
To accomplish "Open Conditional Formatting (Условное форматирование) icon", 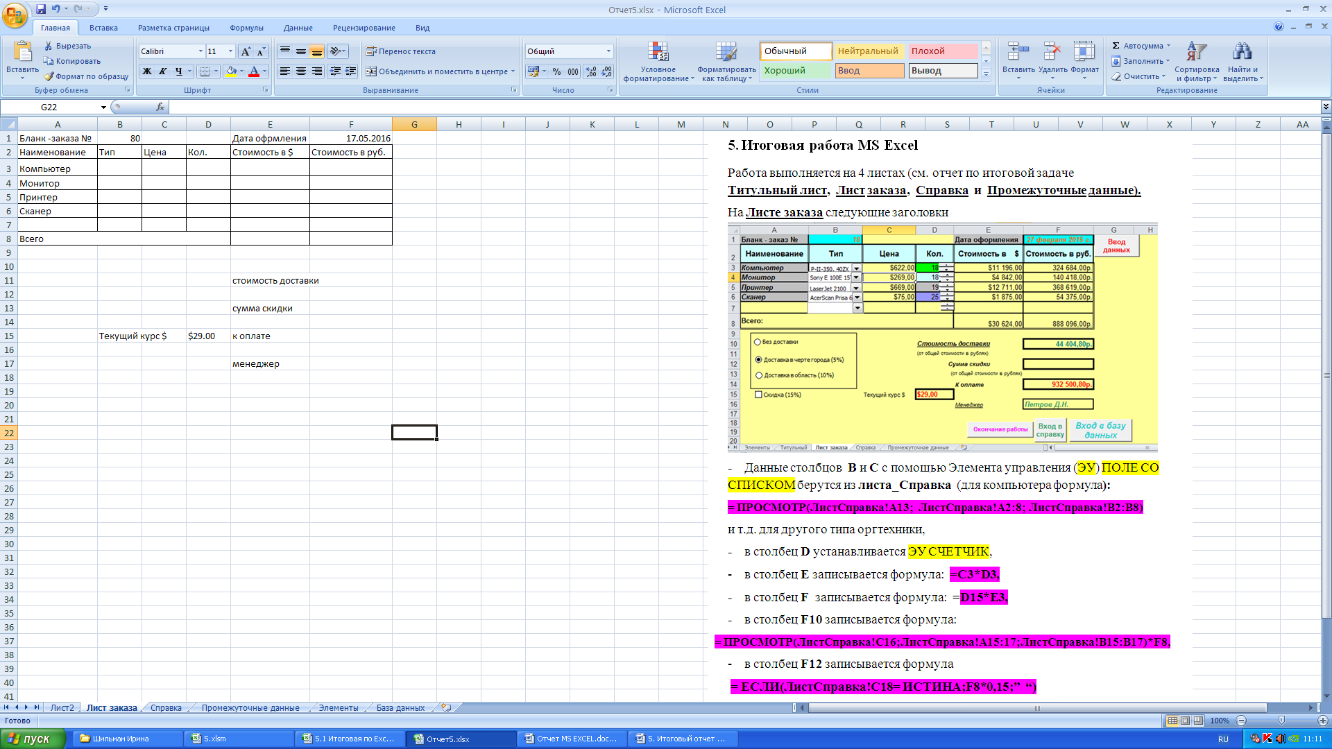I will tap(658, 52).
